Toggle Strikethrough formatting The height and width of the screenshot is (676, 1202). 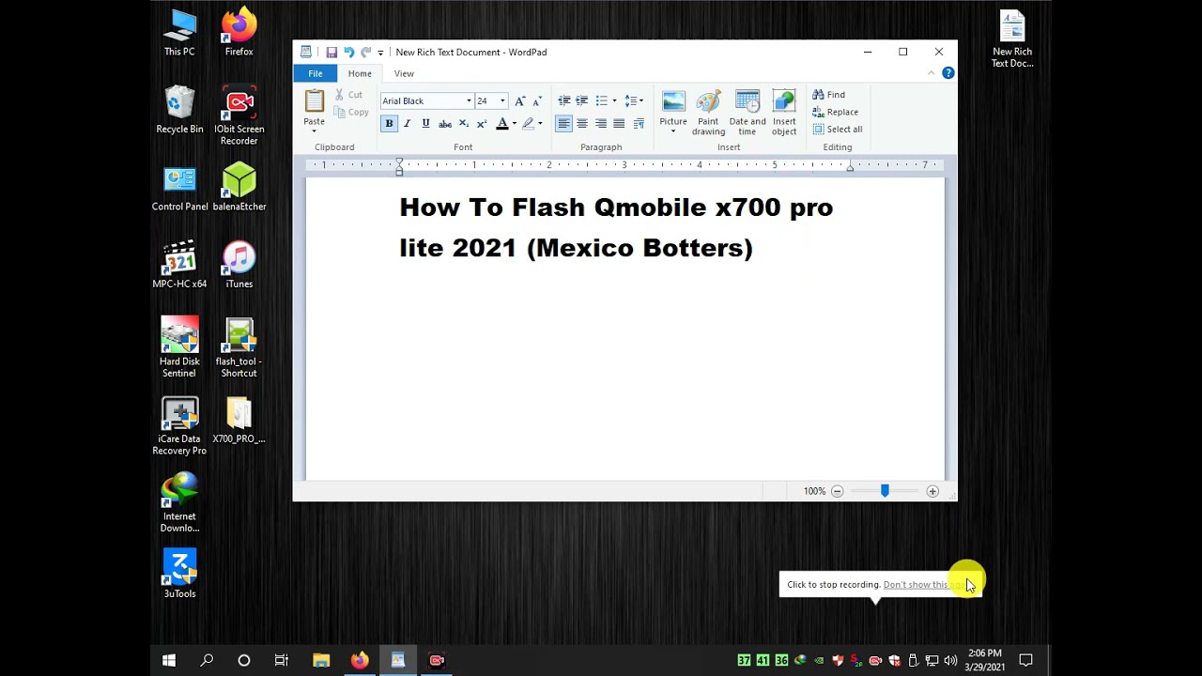tap(444, 124)
